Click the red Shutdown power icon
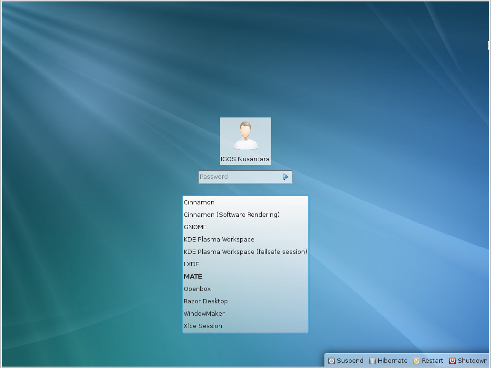 pos(452,361)
